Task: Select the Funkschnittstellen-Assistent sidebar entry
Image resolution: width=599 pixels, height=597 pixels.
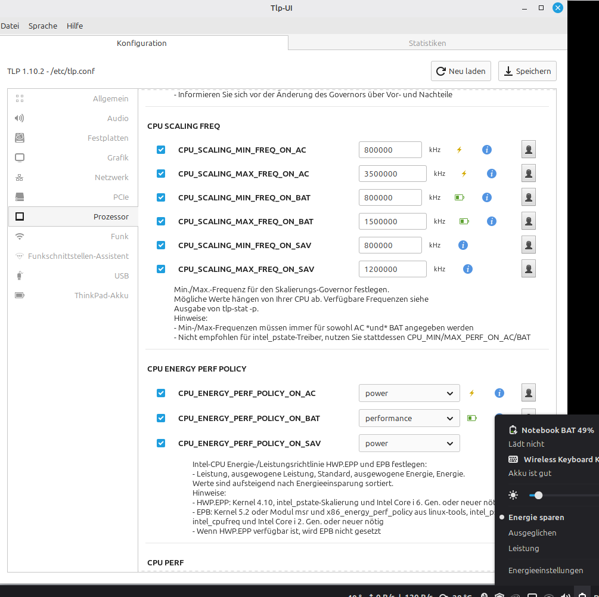Action: coord(73,256)
